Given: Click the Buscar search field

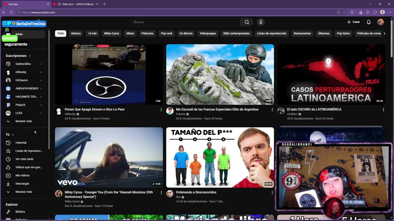Looking at the screenshot, I should [x=185, y=22].
